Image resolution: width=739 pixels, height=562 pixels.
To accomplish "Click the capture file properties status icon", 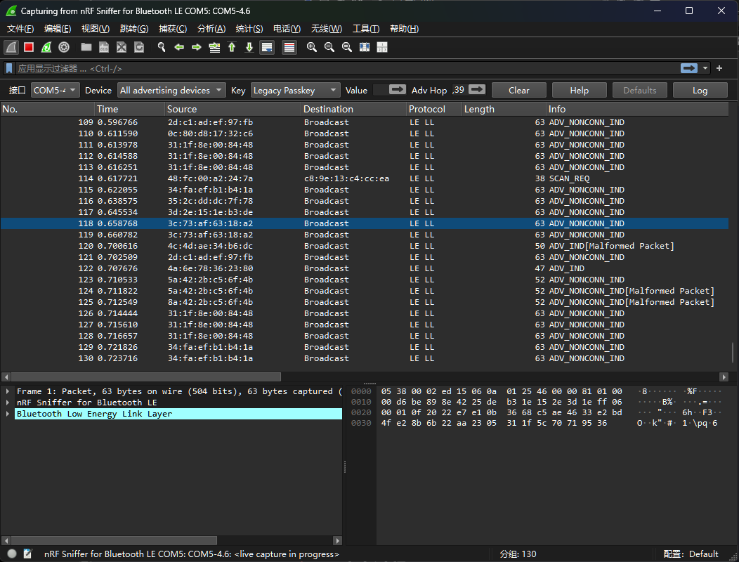I will pos(27,554).
